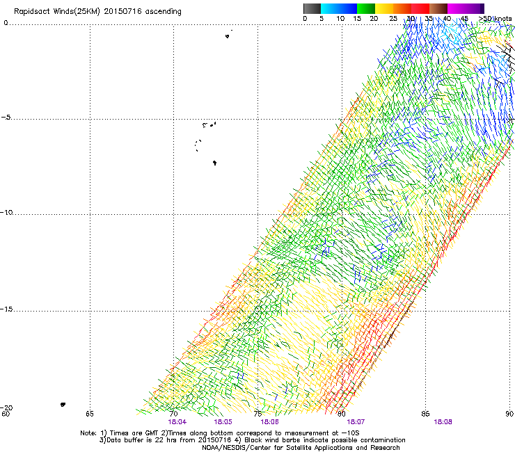Click the latitude label -5
The width and height of the screenshot is (515, 452).
[6, 118]
